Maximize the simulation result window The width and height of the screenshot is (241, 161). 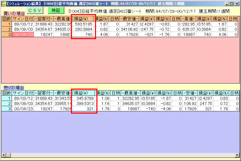[x=232, y=4]
